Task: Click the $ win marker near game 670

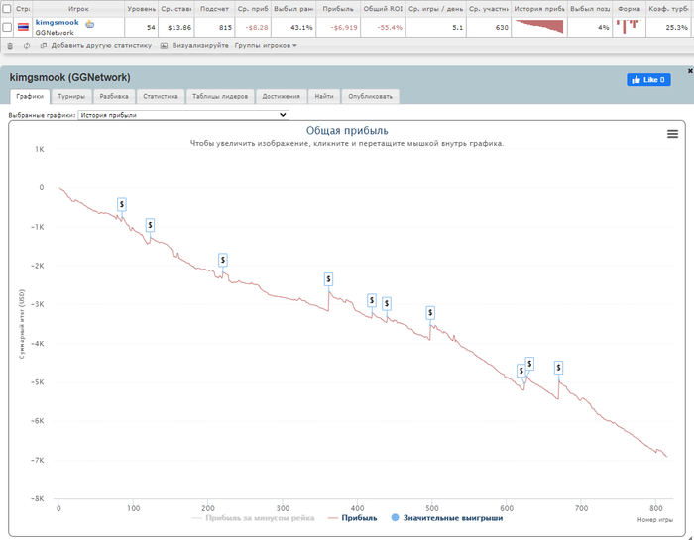Action: click(x=558, y=368)
